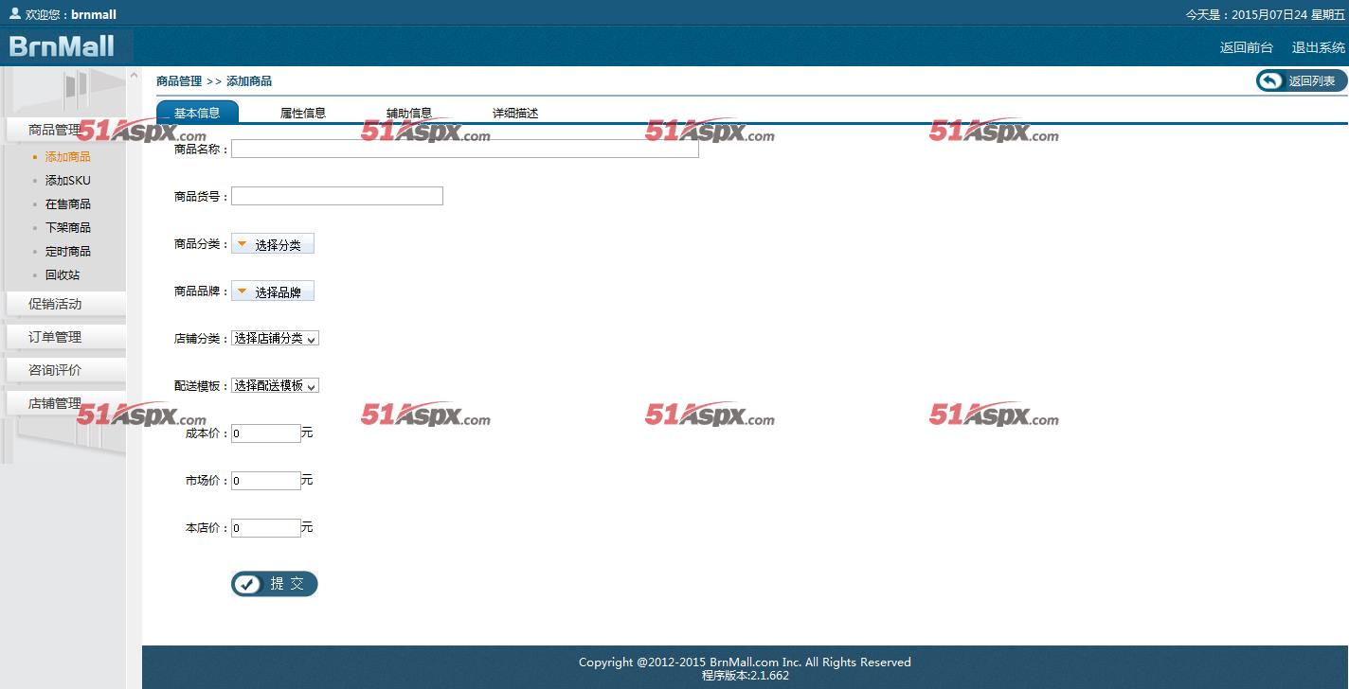Screen dimensions: 1349x689
Task: Switch to the 基本信息 tab
Action: point(197,113)
